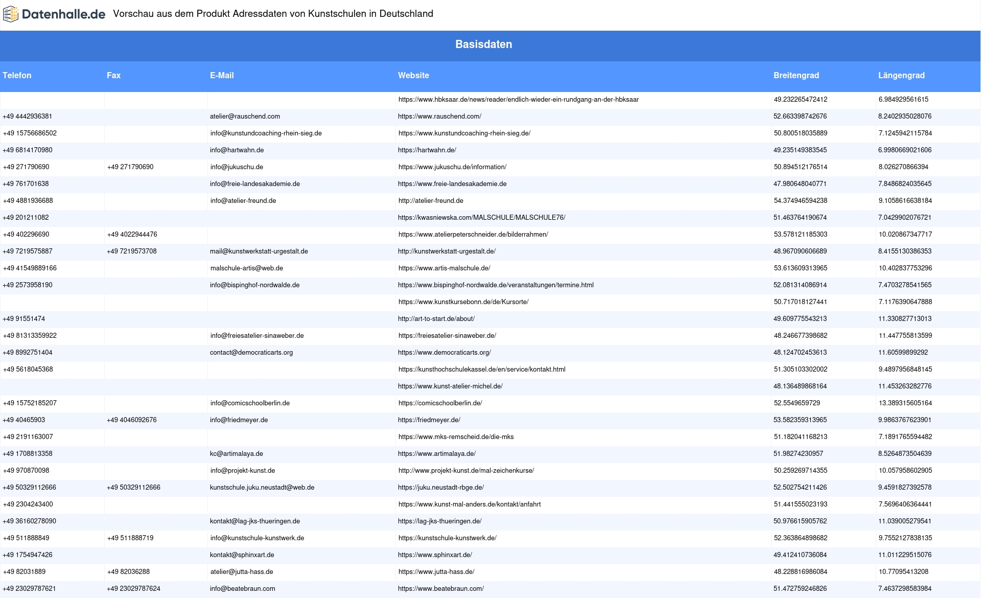The height and width of the screenshot is (598, 981).
Task: Click the page title about Kunstschulen in Deutschland
Action: point(273,14)
